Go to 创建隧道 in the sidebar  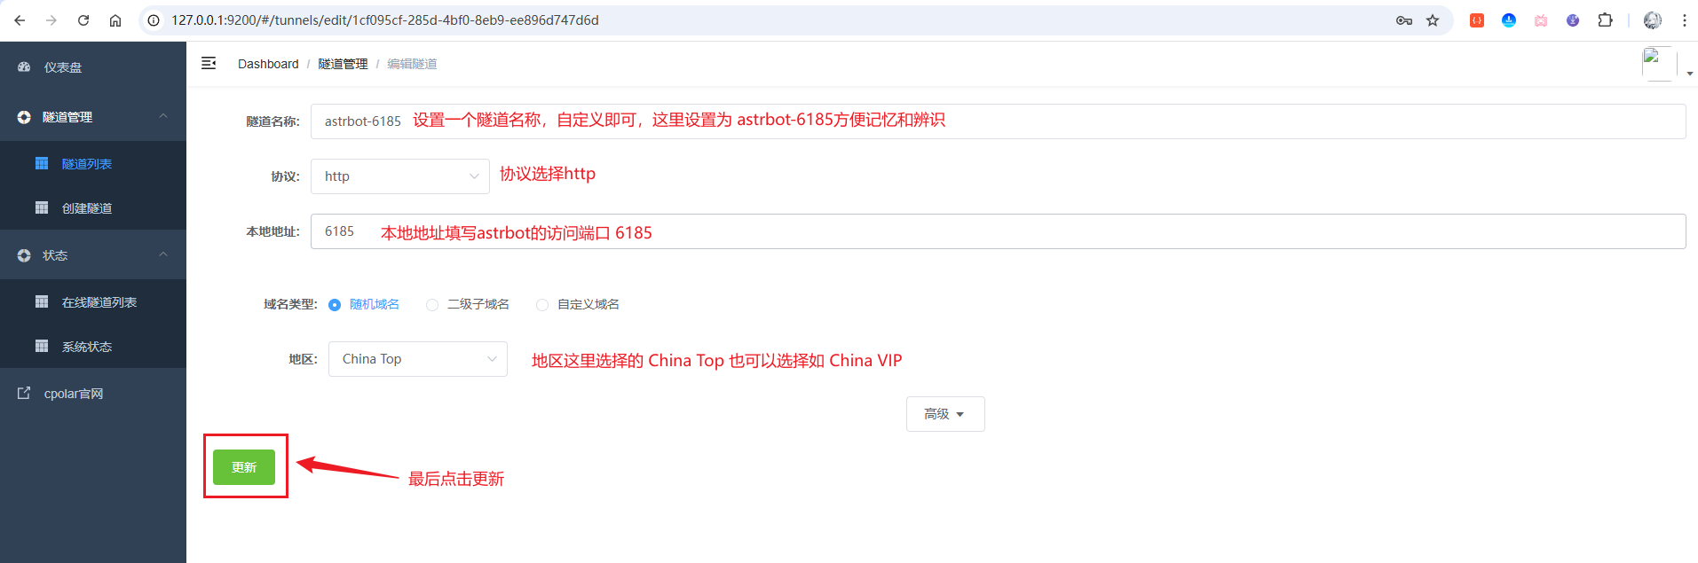87,208
